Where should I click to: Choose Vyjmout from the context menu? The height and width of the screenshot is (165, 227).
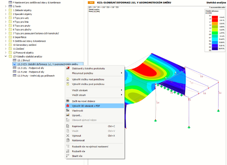pyautogui.click(x=95, y=136)
